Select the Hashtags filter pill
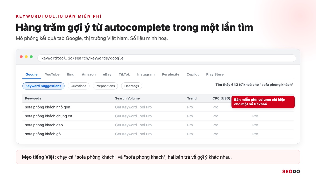 coord(132,86)
